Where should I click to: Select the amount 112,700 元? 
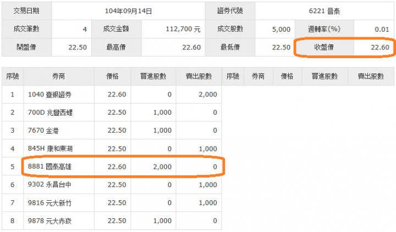(x=183, y=29)
